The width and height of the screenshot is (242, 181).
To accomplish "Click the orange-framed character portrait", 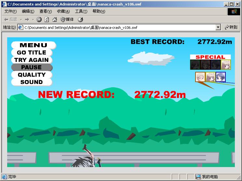I will pyautogui.click(x=200, y=77).
